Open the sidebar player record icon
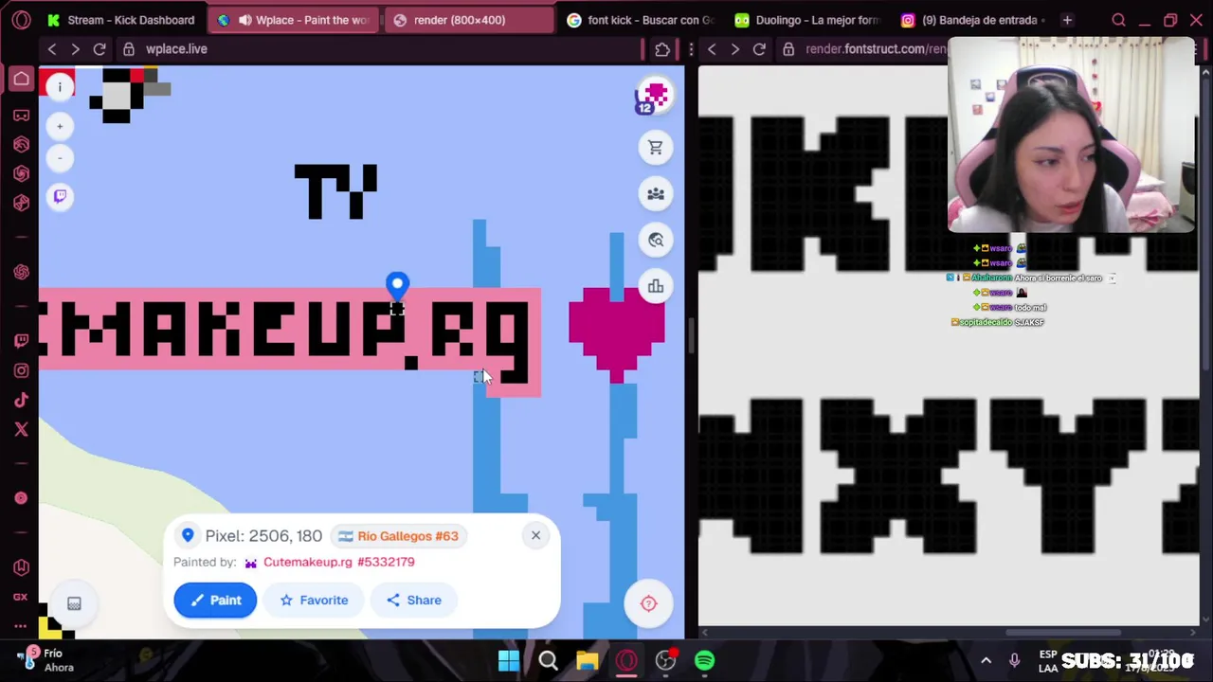This screenshot has width=1213, height=682. coord(21,498)
